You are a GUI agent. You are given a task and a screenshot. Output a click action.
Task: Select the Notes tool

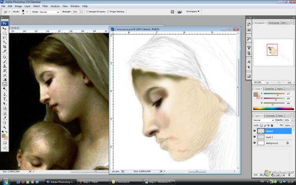(x=4, y=113)
